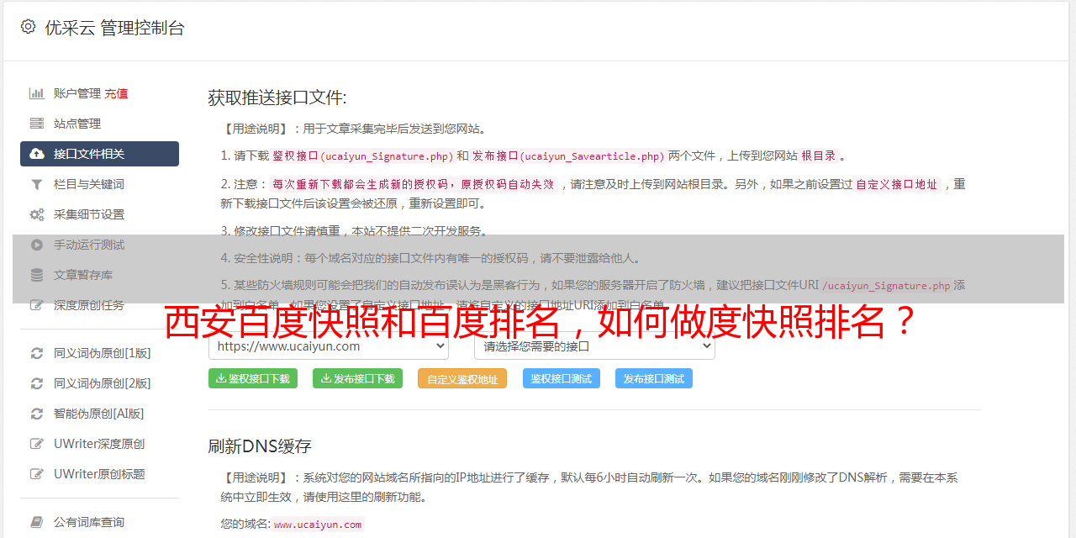
Task: Click the edit icon for 深度原创任务
Action: coord(37,305)
